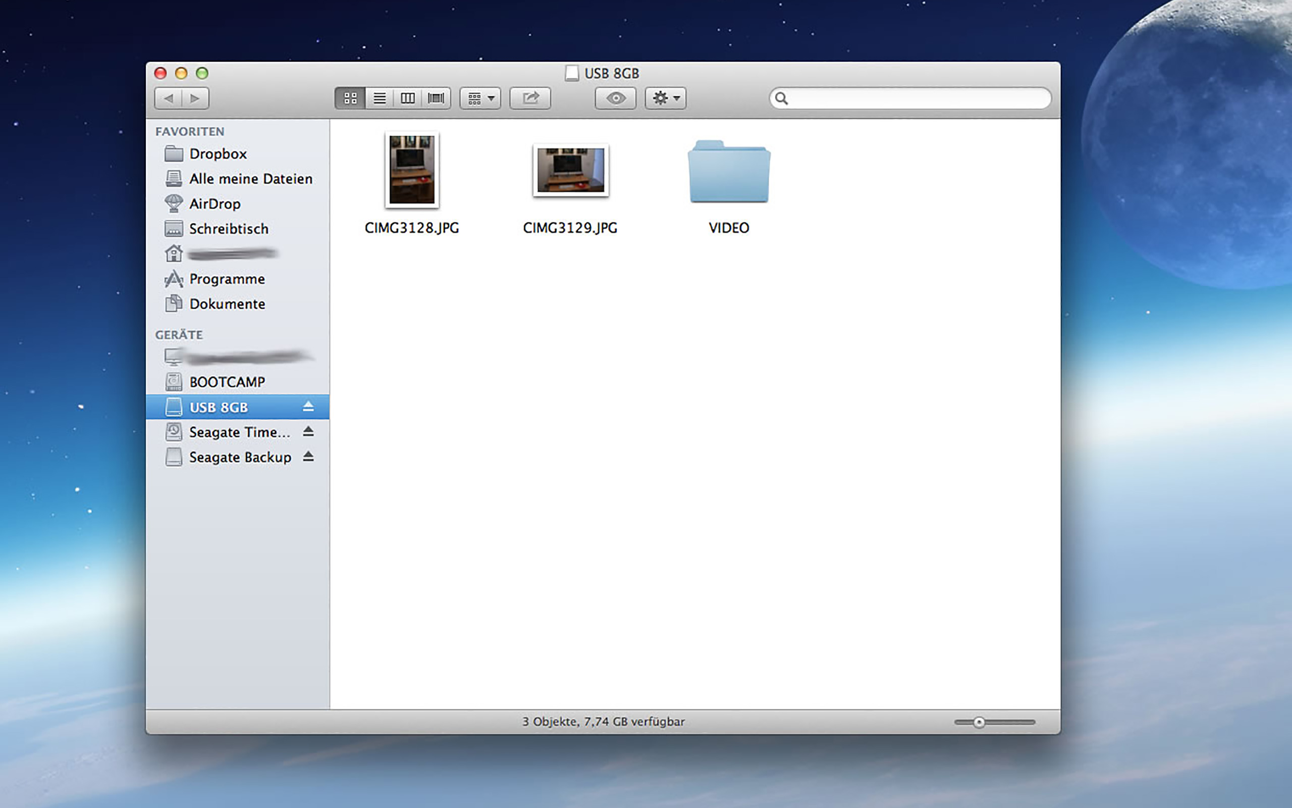1292x808 pixels.
Task: Click the magnifier icon in search field
Action: coord(781,98)
